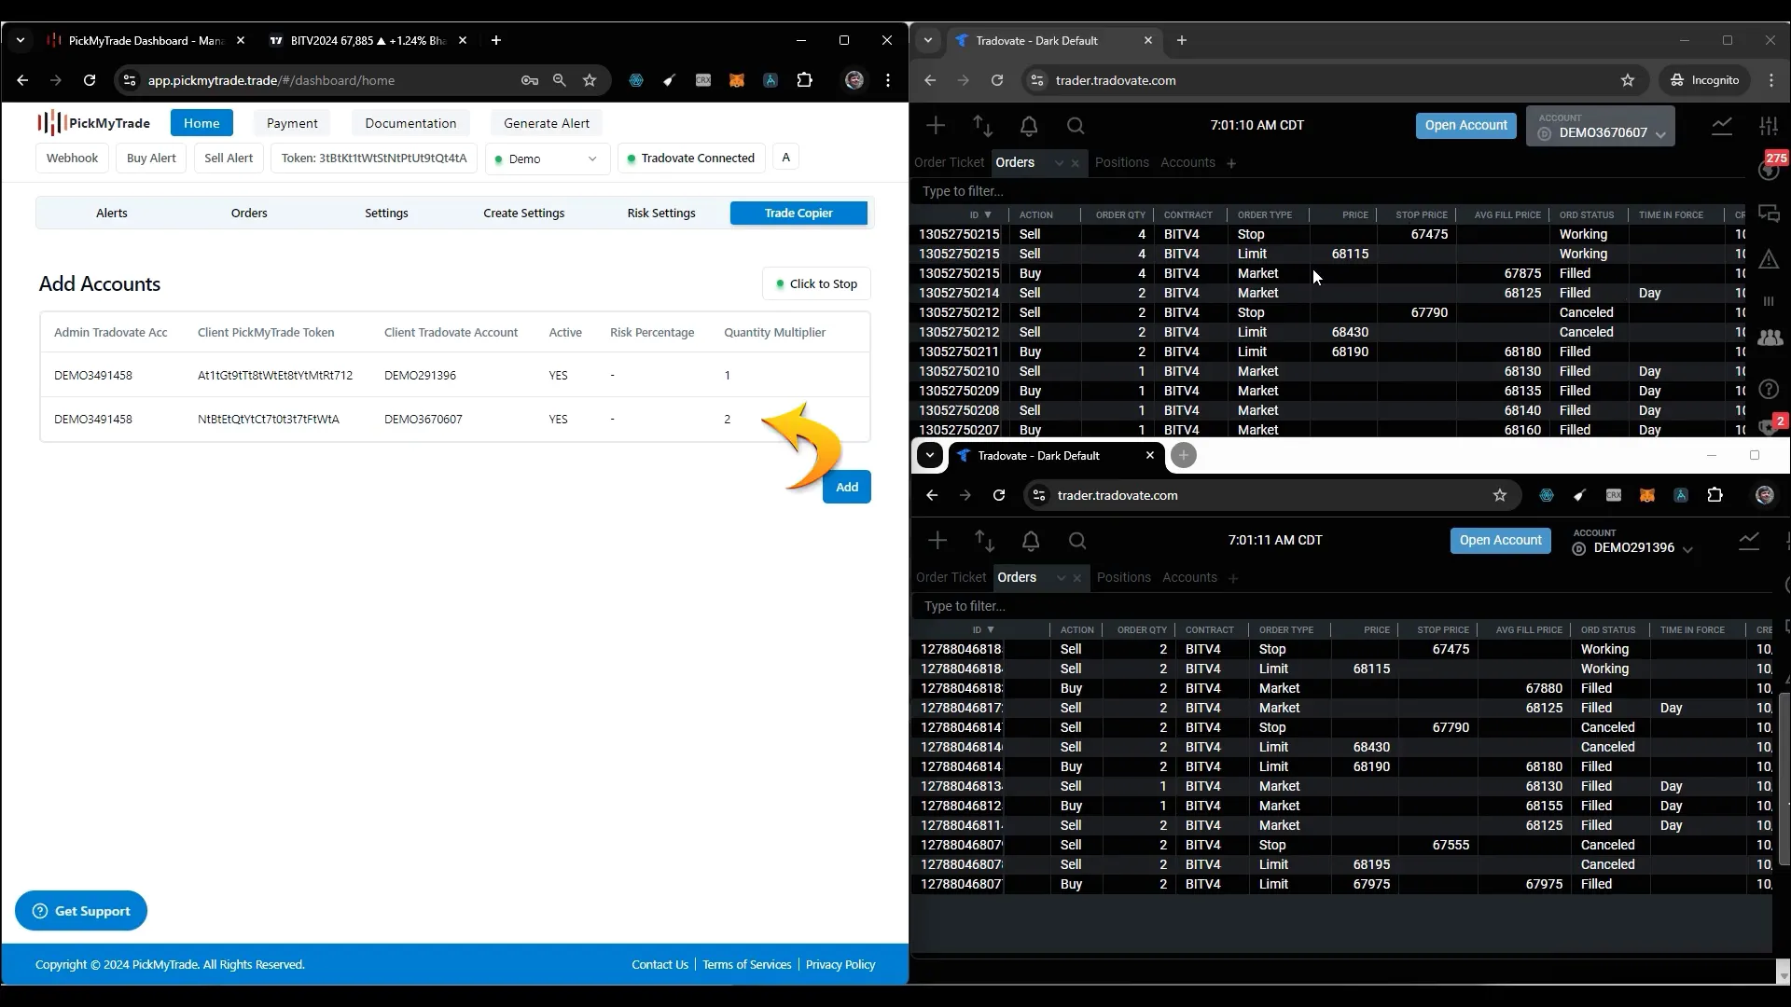The image size is (1791, 1007).
Task: Open notifications bell in top Tradovate window
Action: click(1029, 125)
